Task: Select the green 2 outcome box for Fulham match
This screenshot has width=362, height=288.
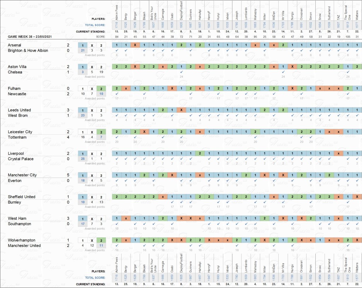Action: (101, 89)
